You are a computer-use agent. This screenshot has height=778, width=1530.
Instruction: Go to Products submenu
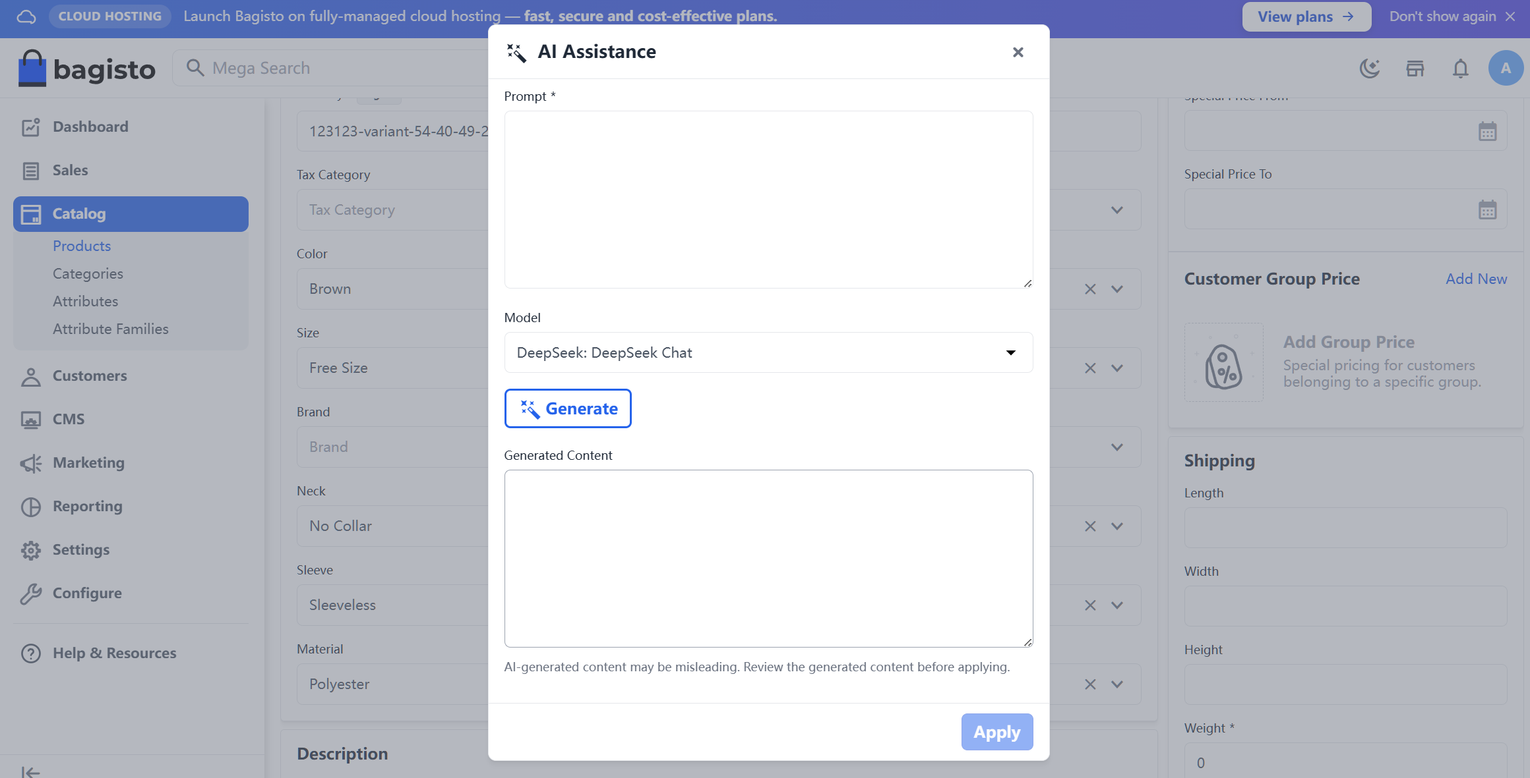[x=82, y=246]
